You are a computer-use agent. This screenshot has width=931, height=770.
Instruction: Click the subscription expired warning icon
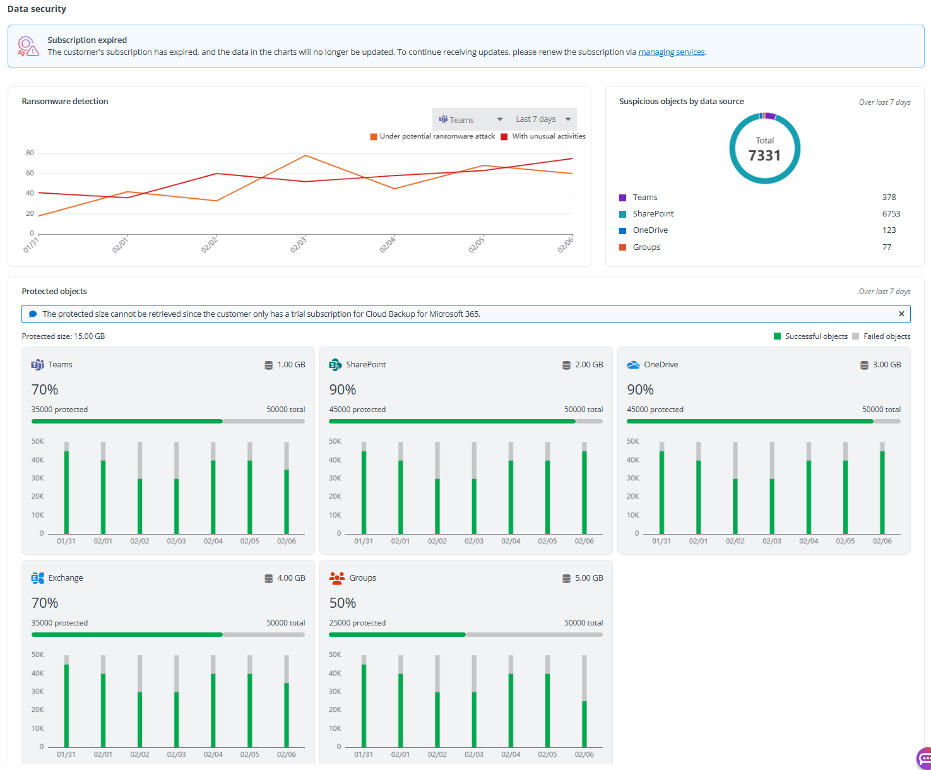28,46
